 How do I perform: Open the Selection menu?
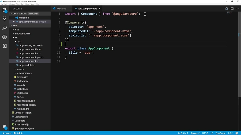click(x=12, y=4)
